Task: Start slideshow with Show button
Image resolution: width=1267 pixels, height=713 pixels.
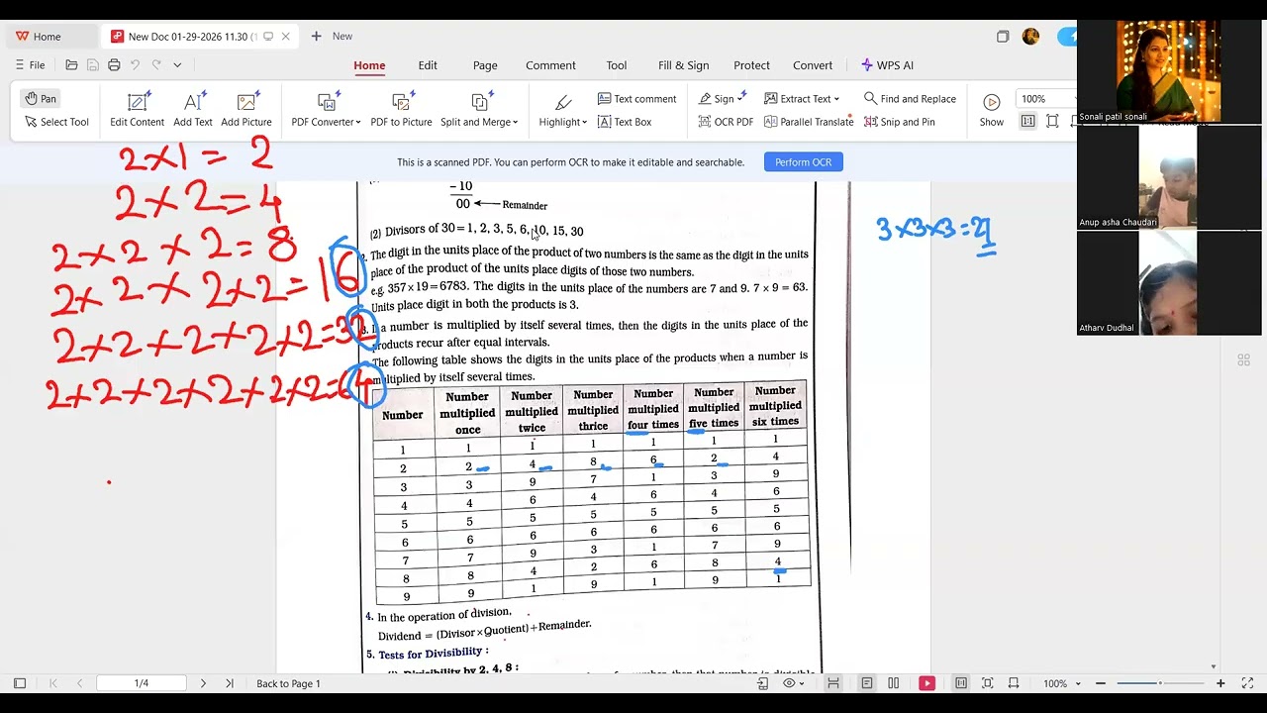Action: click(991, 110)
